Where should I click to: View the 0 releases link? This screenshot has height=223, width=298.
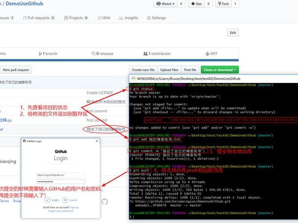point(102,54)
